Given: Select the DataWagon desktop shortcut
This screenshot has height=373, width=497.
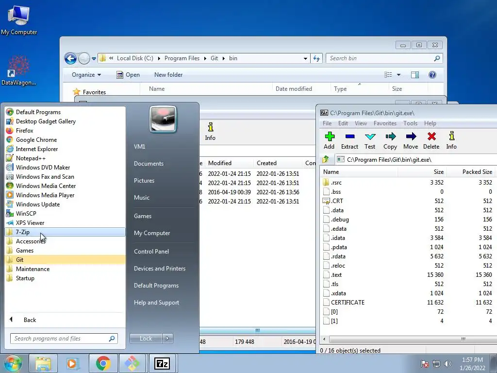Looking at the screenshot, I should tap(19, 70).
